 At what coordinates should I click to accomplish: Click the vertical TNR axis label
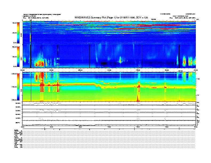[x=21, y=91]
